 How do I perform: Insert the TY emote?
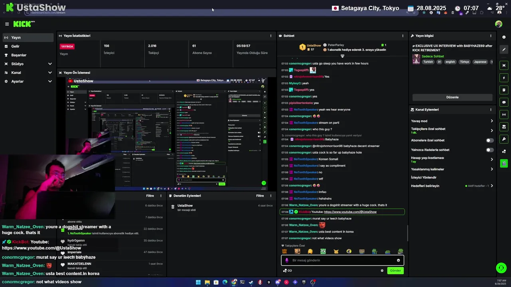point(323,252)
